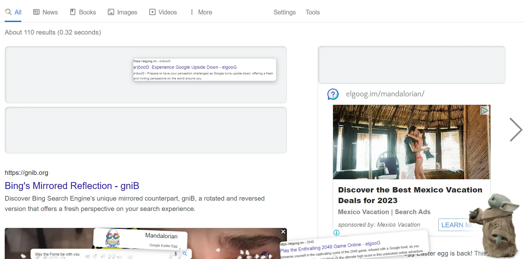Click the ad info circle icon

coord(336,233)
